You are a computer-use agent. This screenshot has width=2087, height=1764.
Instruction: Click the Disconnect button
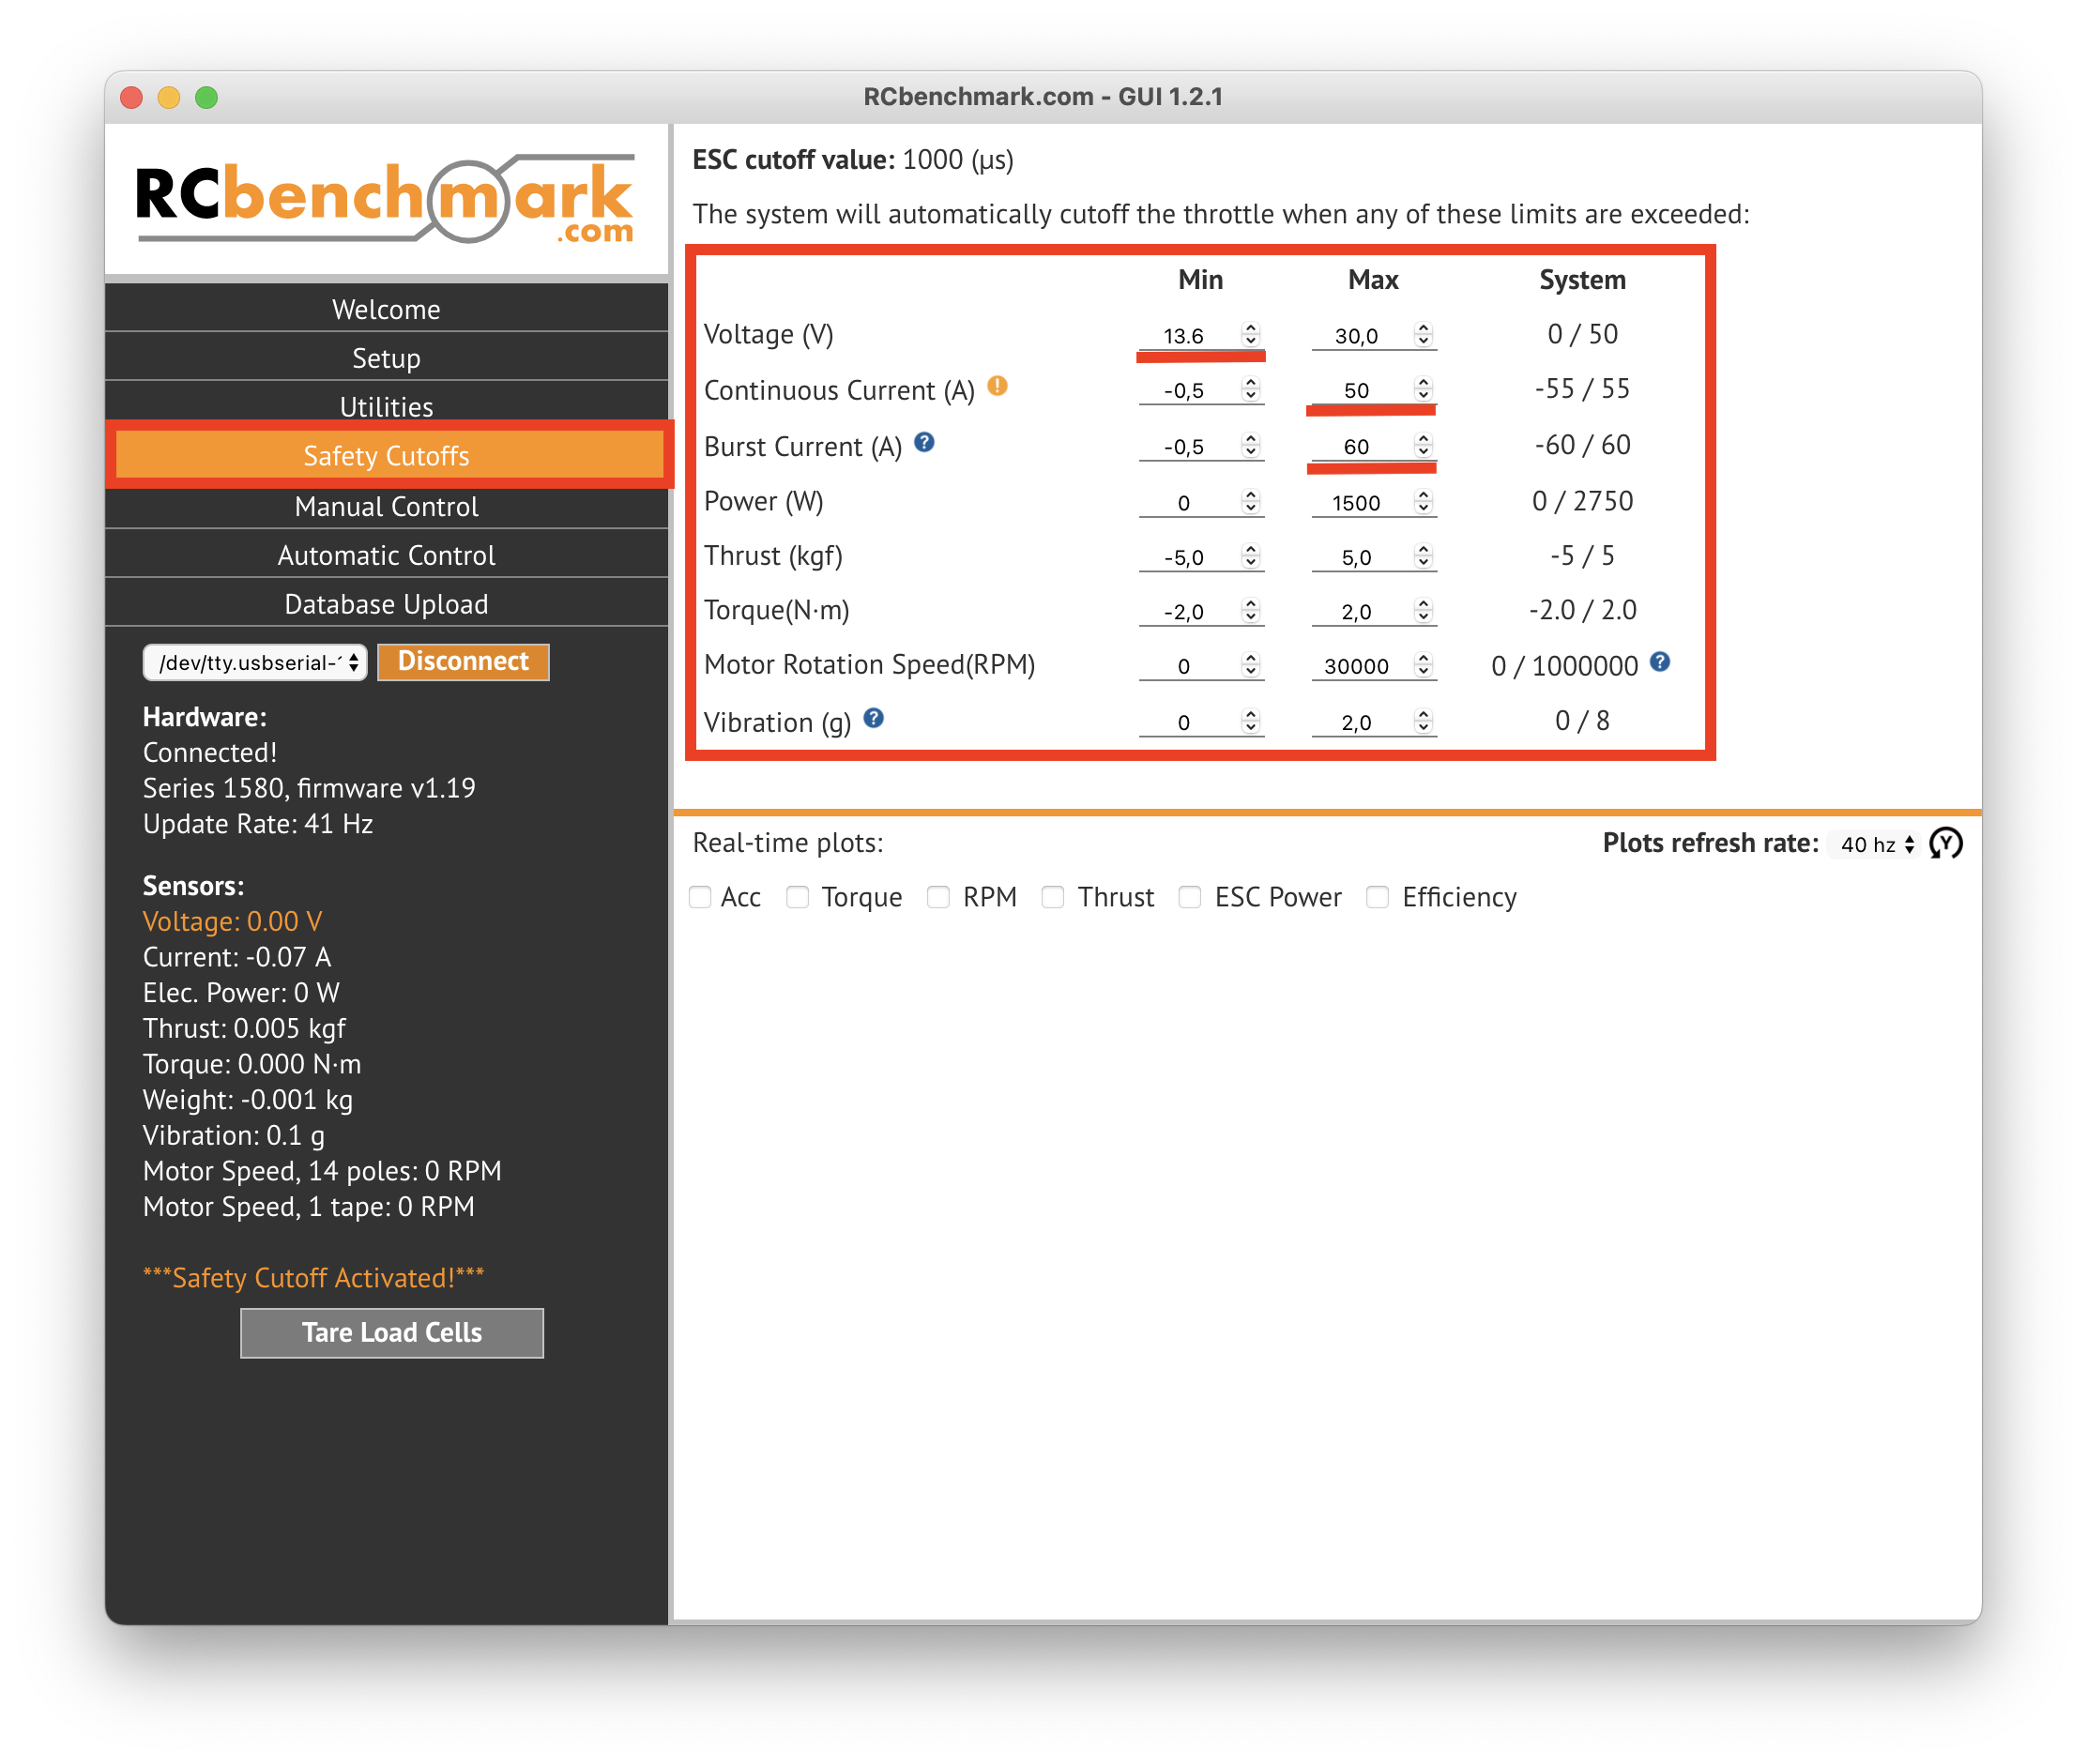463,662
